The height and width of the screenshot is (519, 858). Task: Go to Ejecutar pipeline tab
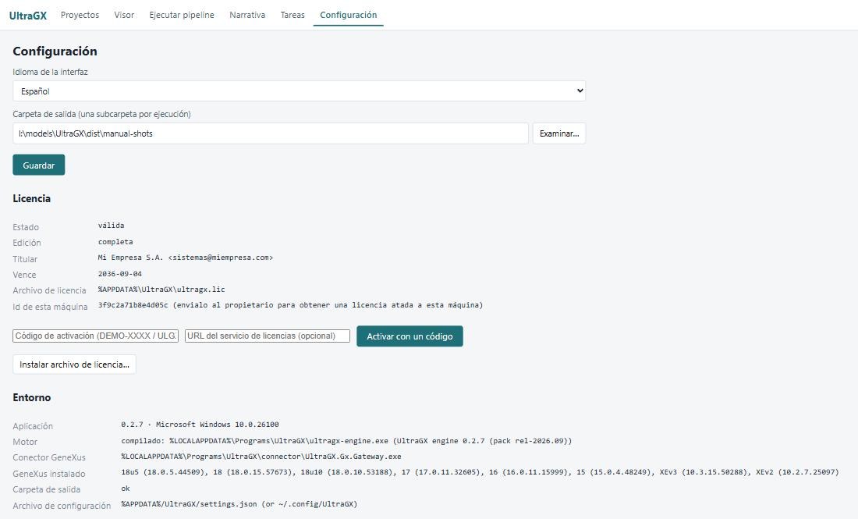[x=182, y=15]
